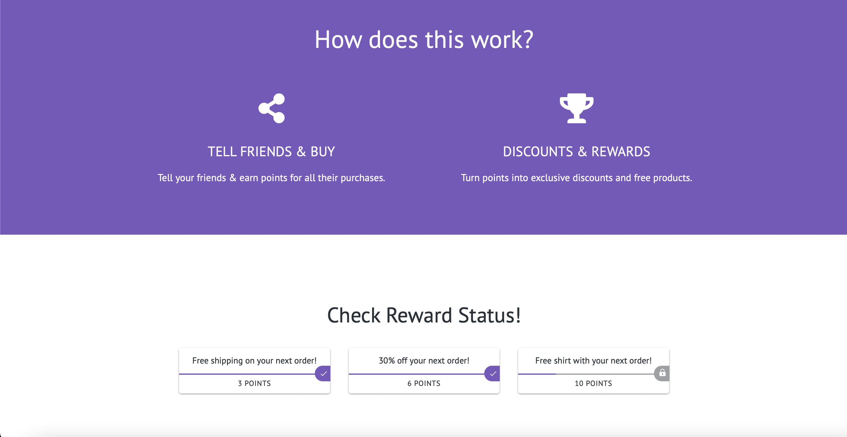This screenshot has height=437, width=847.
Task: Click the trophy icon above Discounts & Rewards
Action: coord(576,108)
